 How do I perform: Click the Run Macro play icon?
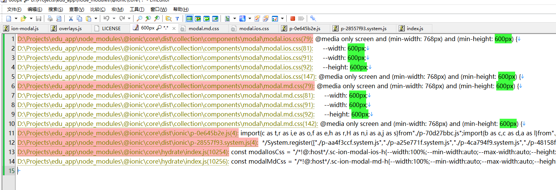[x=301, y=18]
